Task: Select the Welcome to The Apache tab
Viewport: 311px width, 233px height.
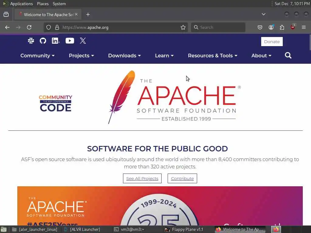Action: pos(48,15)
